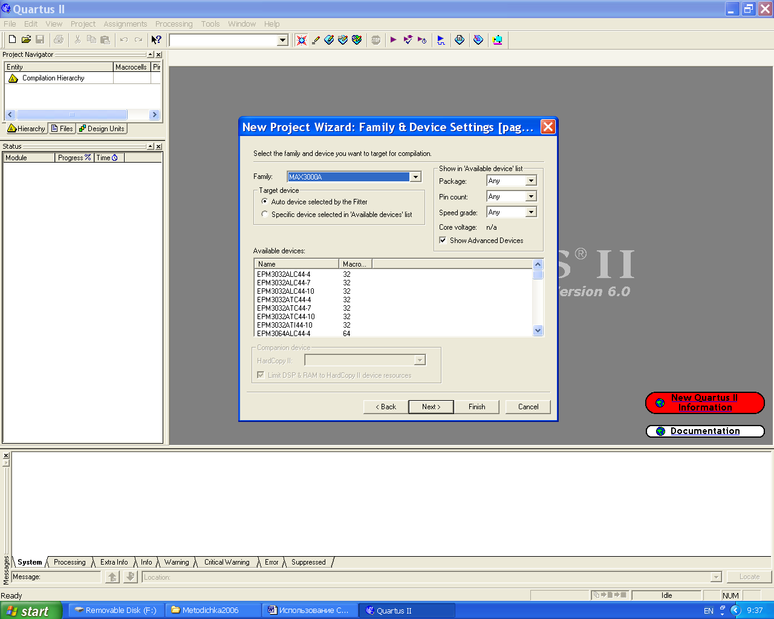Click the Save disk icon

[x=40, y=39]
